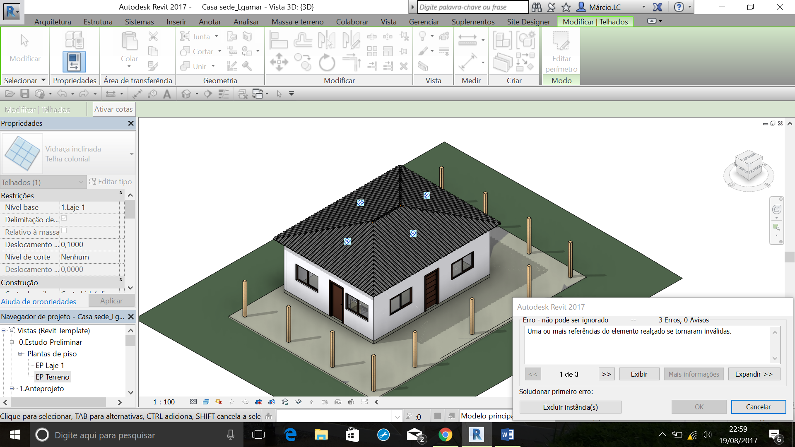Image resolution: width=795 pixels, height=447 pixels.
Task: Select the Offset tool in ribbon
Action: point(303,40)
